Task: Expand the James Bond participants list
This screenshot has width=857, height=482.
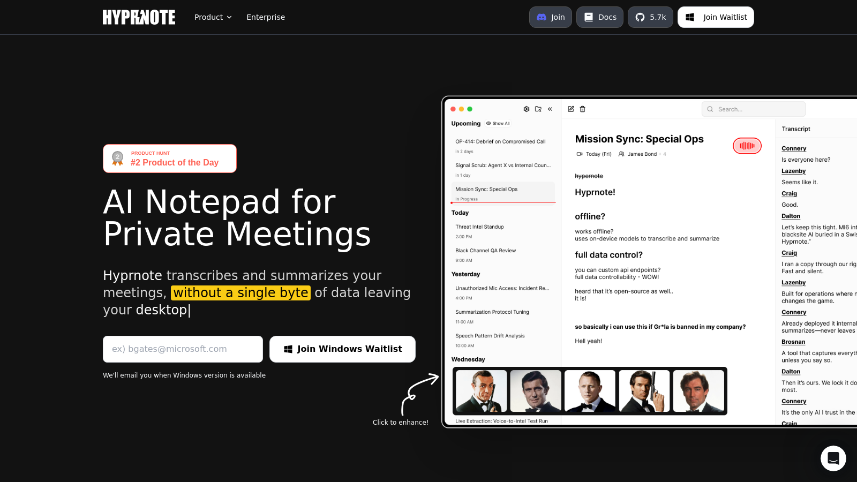Action: coord(663,154)
